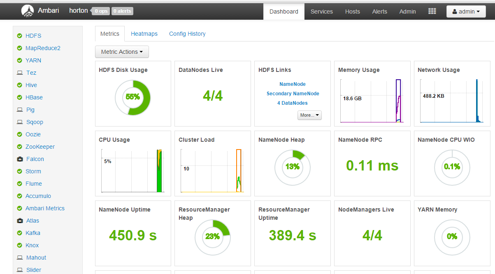Click the 4 DataNodes link
495x274 pixels.
[292, 103]
